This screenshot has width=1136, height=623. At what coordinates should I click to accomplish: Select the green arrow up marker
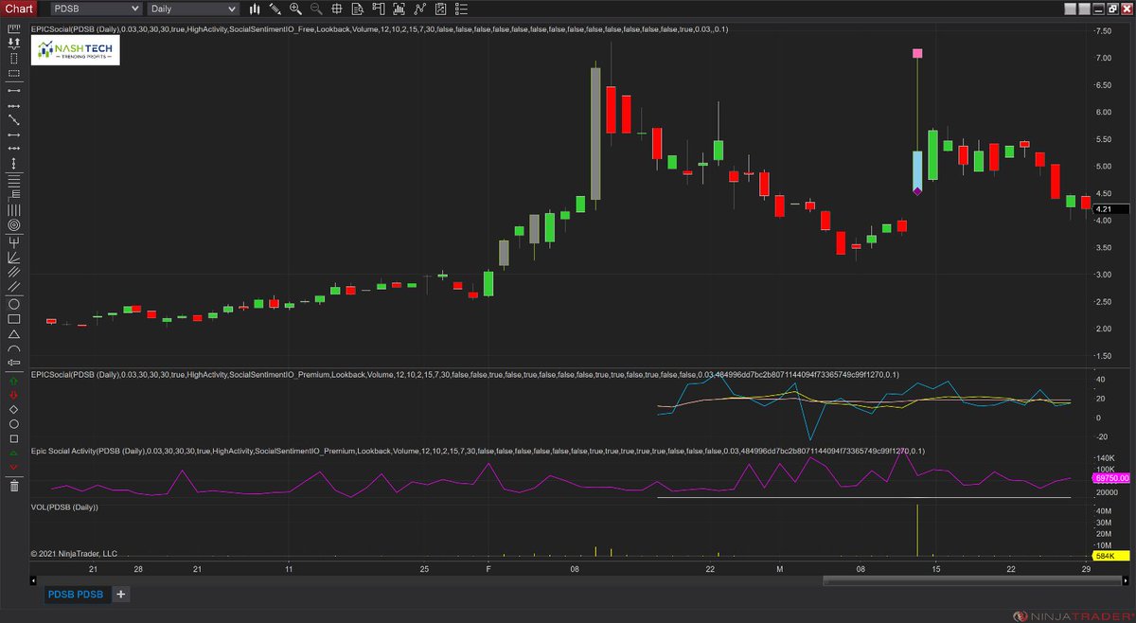[x=14, y=380]
